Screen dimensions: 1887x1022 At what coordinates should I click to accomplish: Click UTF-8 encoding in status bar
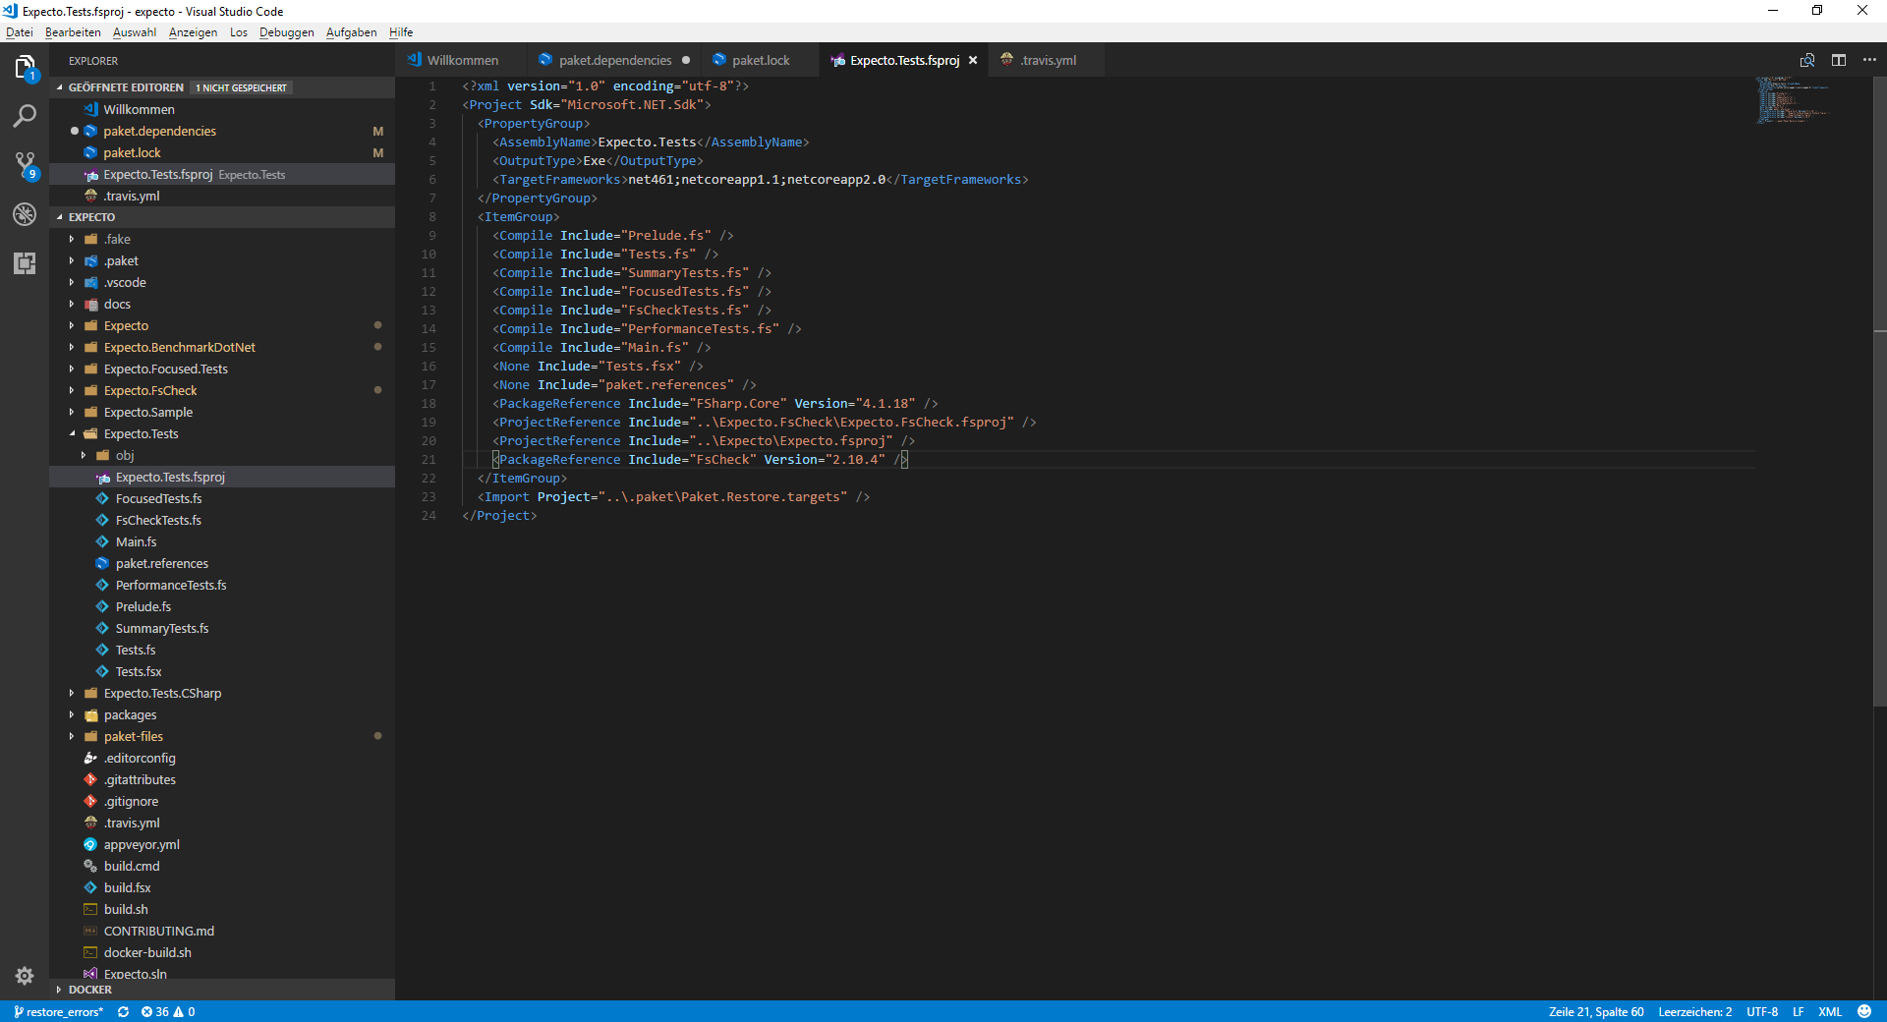1762,1011
